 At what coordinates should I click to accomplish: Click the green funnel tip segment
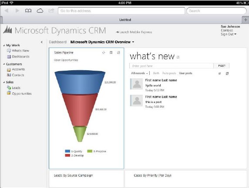tap(80, 134)
